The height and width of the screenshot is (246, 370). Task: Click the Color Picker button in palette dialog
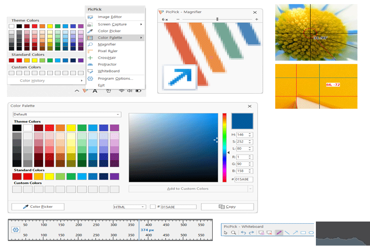[x=38, y=207]
